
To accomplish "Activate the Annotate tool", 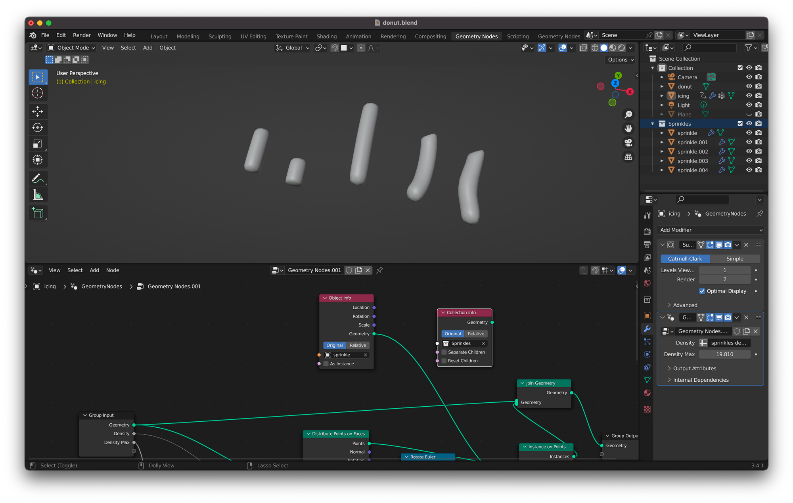I will (x=38, y=178).
